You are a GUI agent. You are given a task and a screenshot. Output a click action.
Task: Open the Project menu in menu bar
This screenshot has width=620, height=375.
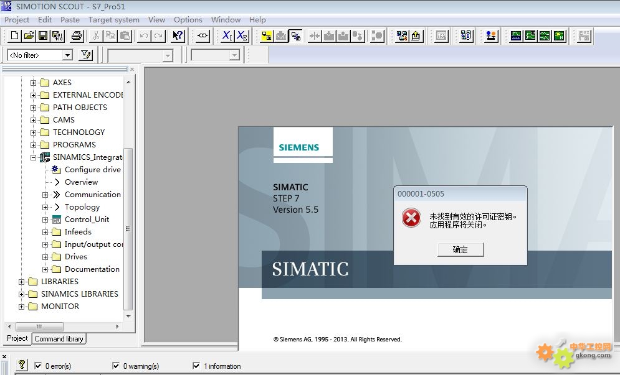(x=17, y=20)
